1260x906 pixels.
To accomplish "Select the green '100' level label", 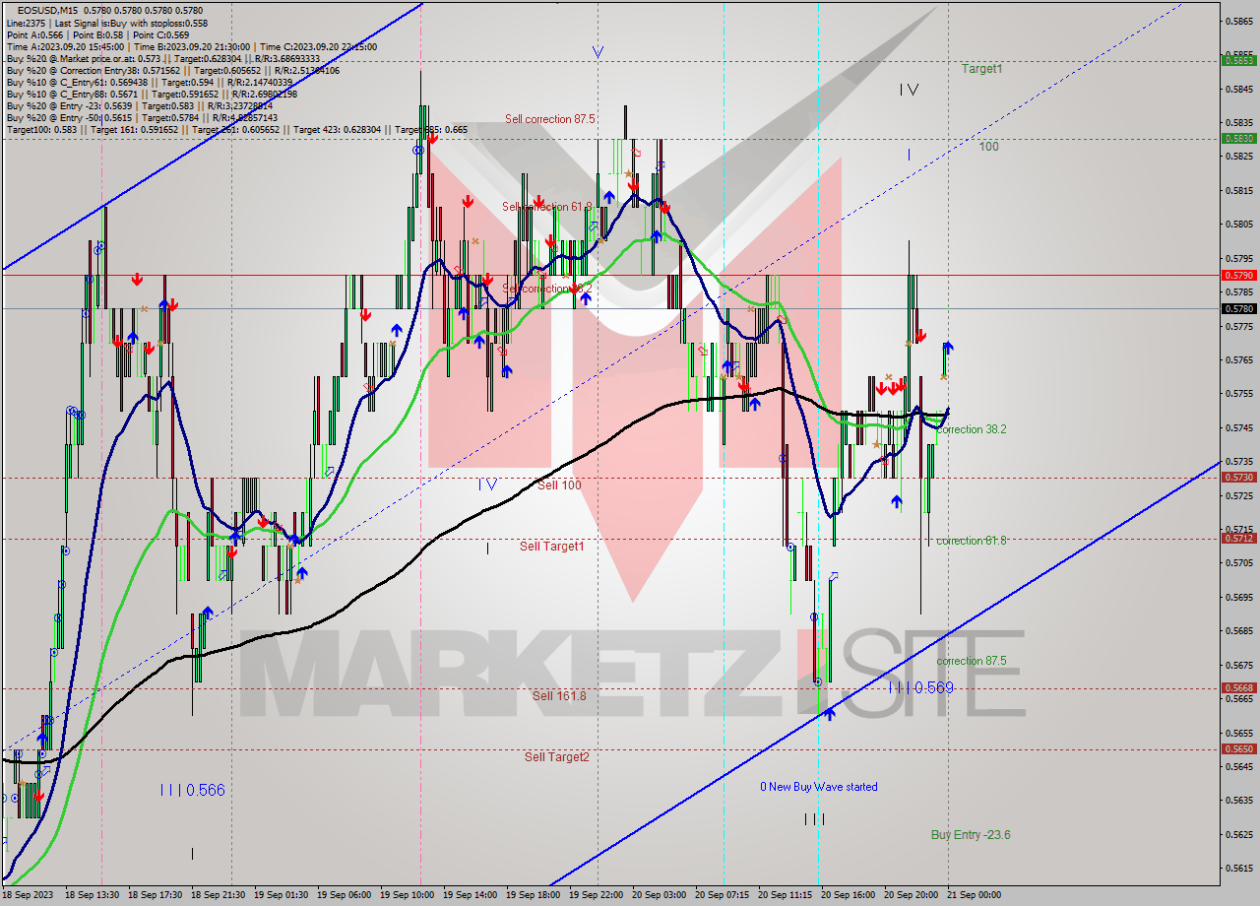I will (988, 146).
